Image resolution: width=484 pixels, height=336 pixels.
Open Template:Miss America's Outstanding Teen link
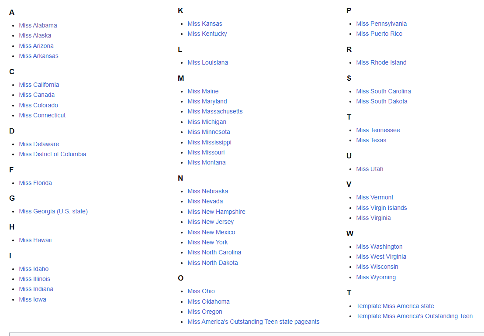[414, 316]
